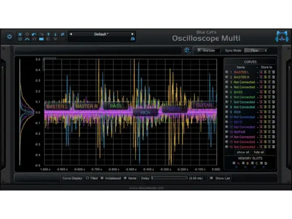The height and width of the screenshot is (219, 292).
Task: Click the hide all curves button
Action: point(259,152)
